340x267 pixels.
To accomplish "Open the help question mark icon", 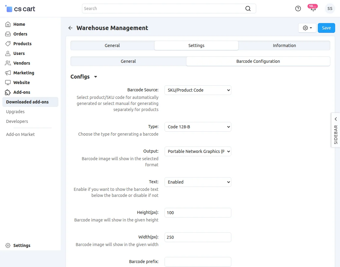I will (298, 8).
